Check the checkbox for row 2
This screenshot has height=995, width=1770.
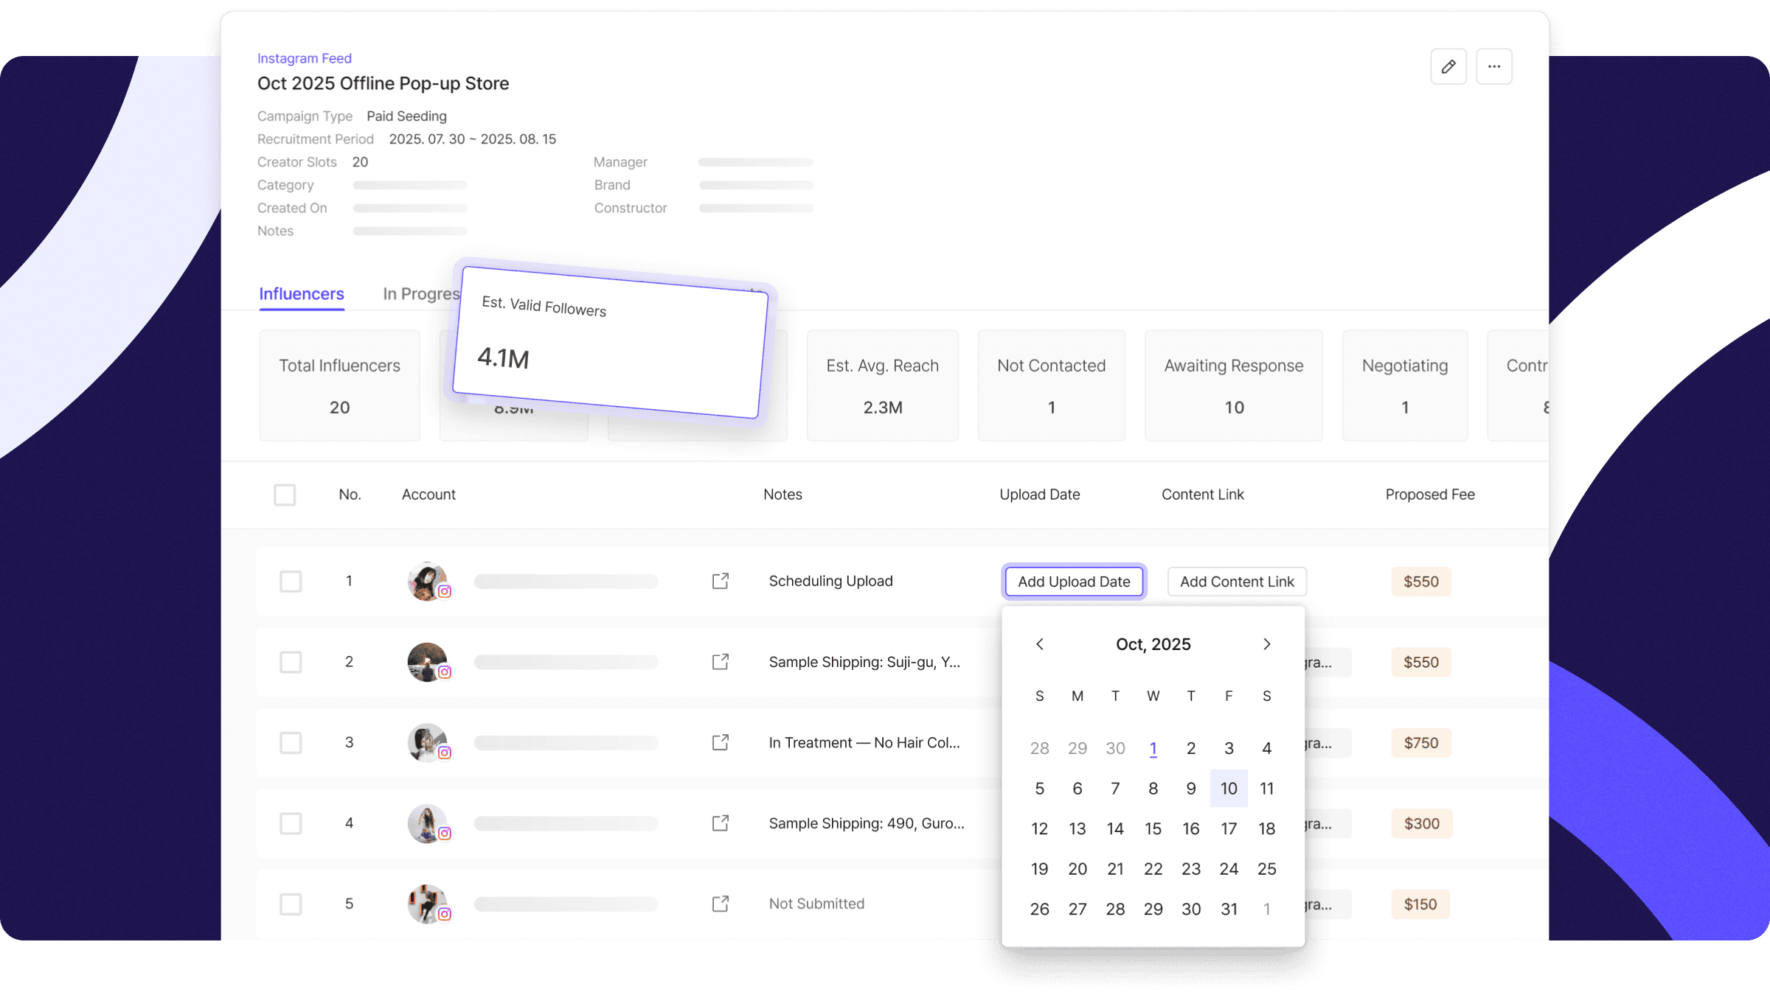point(291,662)
